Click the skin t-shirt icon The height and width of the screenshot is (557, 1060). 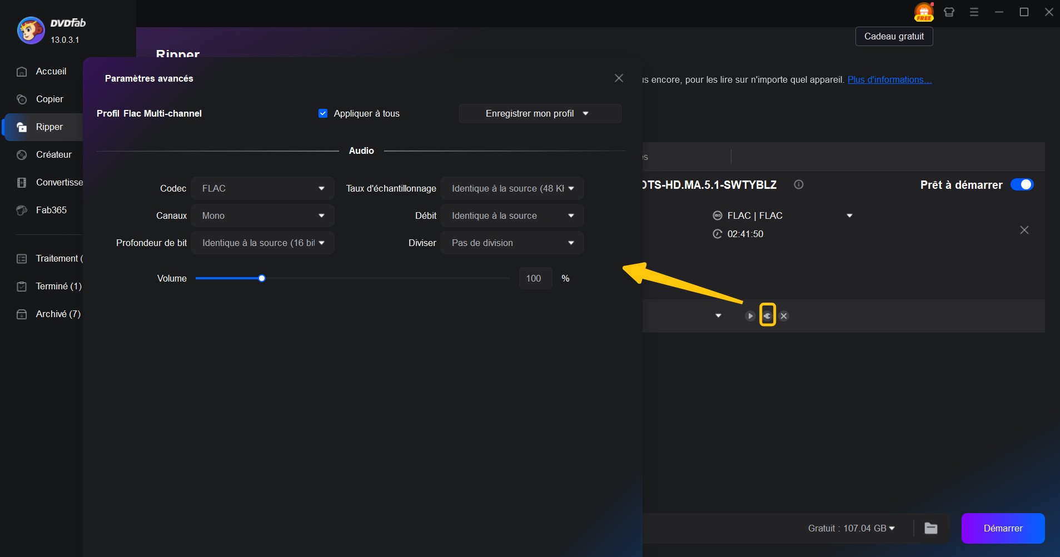click(949, 12)
